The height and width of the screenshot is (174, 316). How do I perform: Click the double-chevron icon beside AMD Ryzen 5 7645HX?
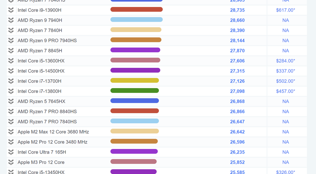pyautogui.click(x=11, y=101)
